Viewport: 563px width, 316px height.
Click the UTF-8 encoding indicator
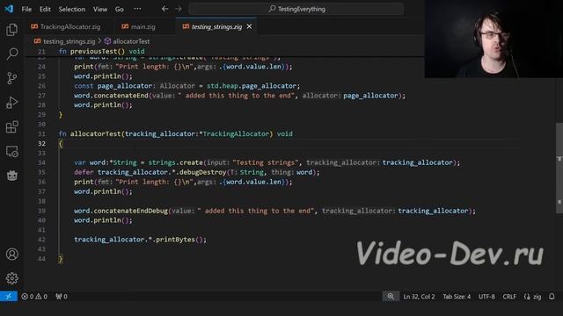486,297
